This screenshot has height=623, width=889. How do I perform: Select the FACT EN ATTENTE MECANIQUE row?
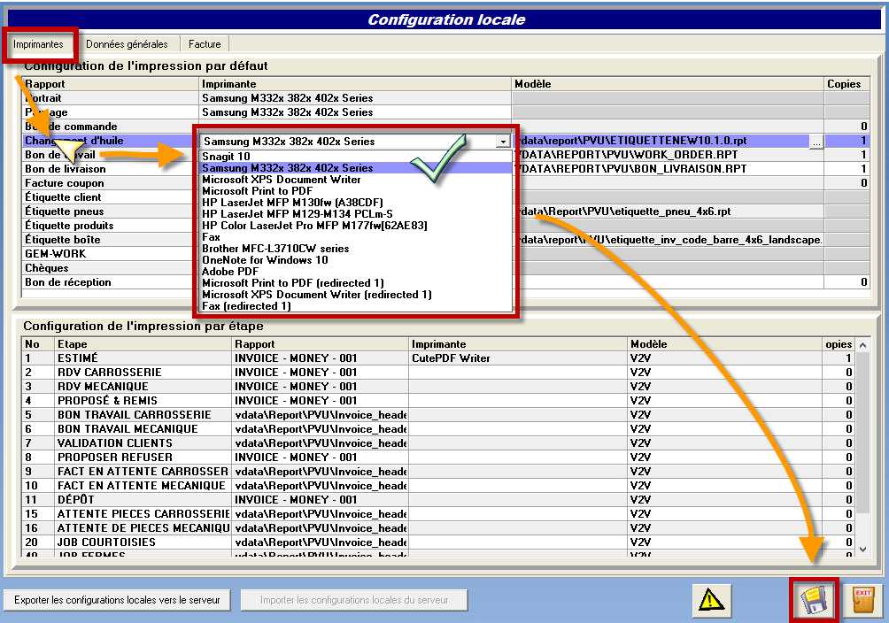click(438, 486)
